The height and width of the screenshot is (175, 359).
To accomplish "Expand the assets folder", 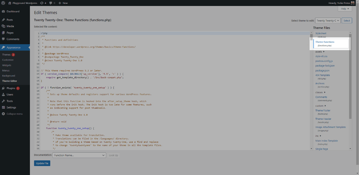I will tap(320, 52).
